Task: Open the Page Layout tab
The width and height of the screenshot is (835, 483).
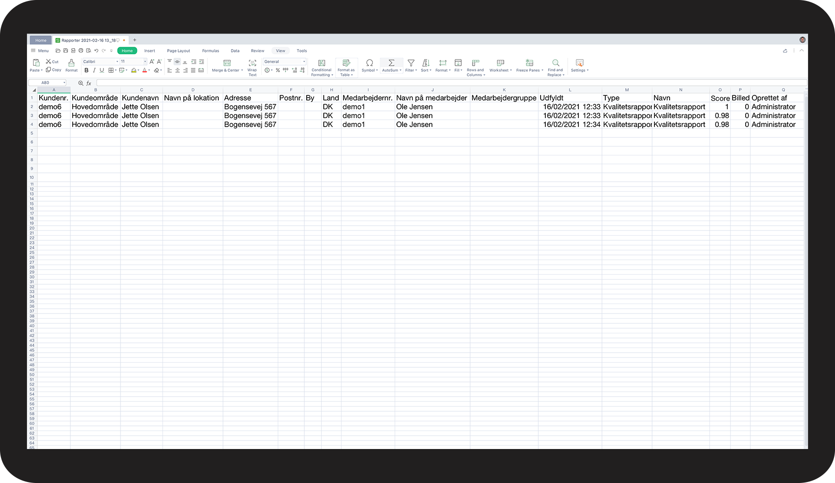Action: pos(178,51)
